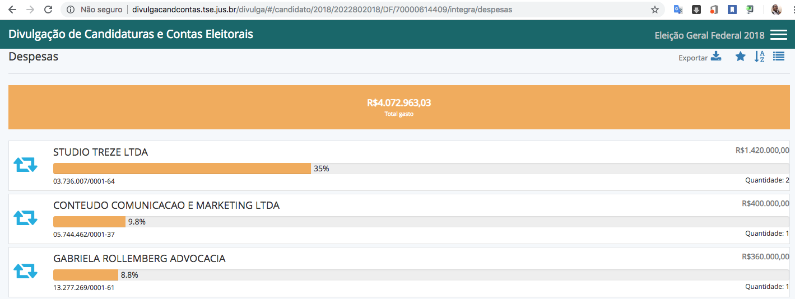Open STUDIO TREZE LTDA expense entry
Screen dimensions: 795x299
[x=101, y=152]
